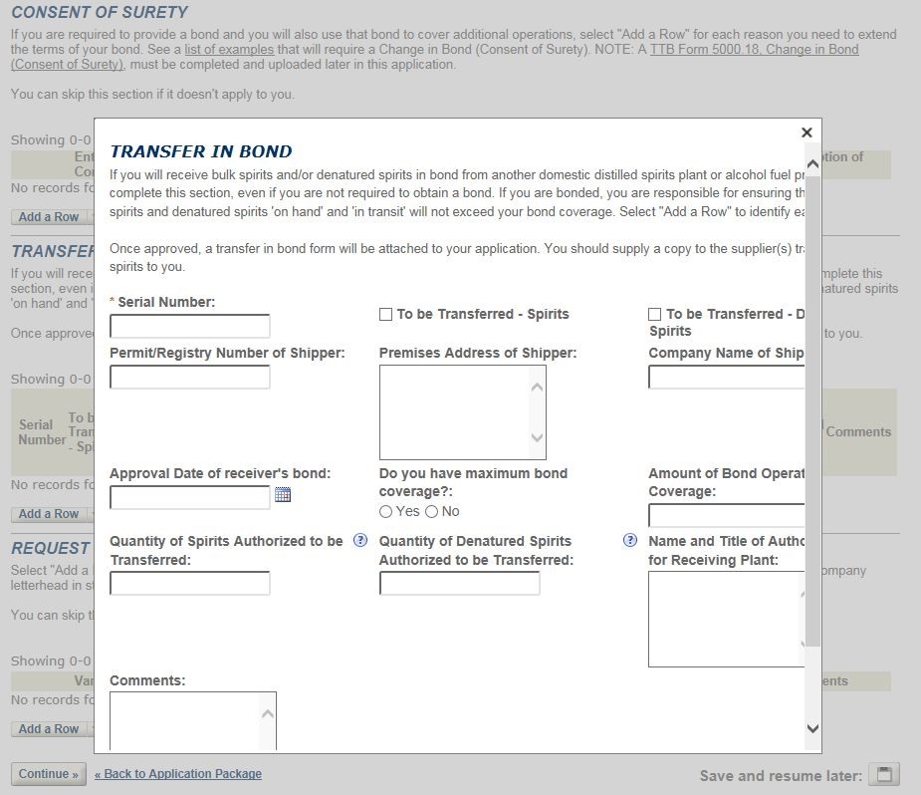Open Back to Application Package link
The width and height of the screenshot is (921, 795).
point(178,774)
